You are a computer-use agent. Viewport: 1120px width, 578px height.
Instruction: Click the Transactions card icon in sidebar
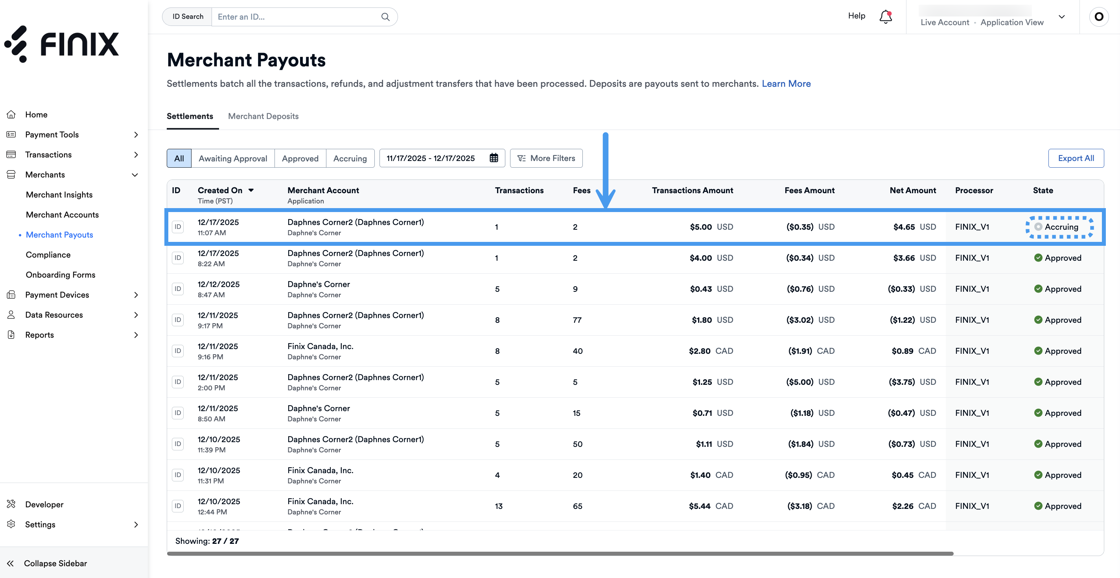click(12, 154)
